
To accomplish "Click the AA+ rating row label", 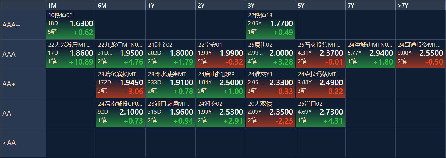I will pos(23,84).
